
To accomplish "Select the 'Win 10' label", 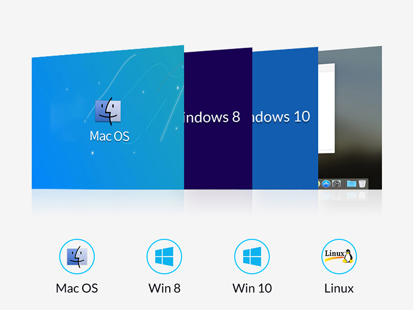I will [x=252, y=288].
